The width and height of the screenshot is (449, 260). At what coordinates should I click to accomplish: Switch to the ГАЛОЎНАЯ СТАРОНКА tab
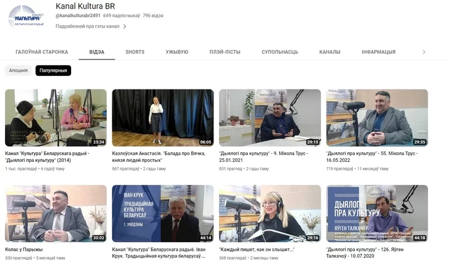tap(42, 52)
